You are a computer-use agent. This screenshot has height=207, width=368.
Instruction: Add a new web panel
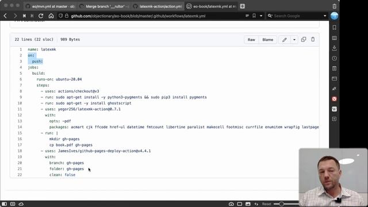coord(335,119)
